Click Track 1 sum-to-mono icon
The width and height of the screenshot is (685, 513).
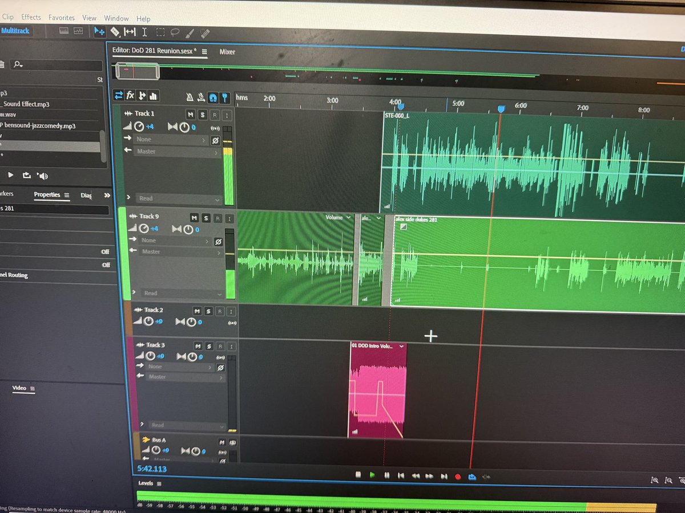215,128
